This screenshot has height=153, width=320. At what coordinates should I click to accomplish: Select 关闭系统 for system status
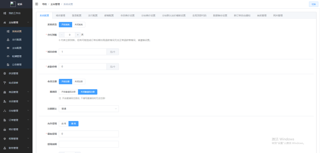[x=78, y=25]
